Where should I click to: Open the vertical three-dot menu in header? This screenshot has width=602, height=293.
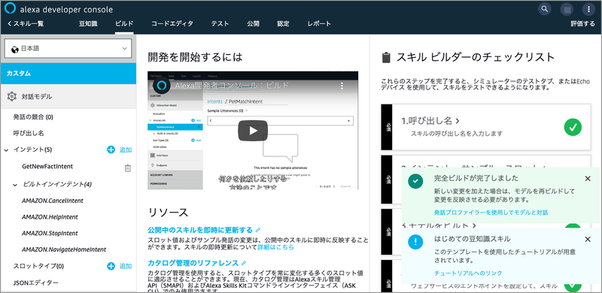coord(588,9)
